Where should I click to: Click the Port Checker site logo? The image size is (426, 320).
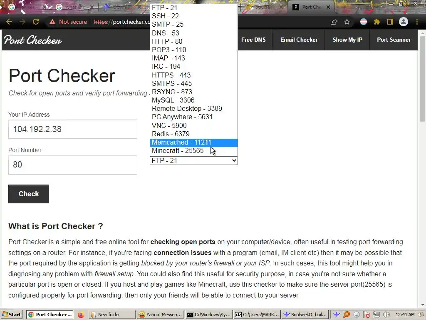click(33, 40)
